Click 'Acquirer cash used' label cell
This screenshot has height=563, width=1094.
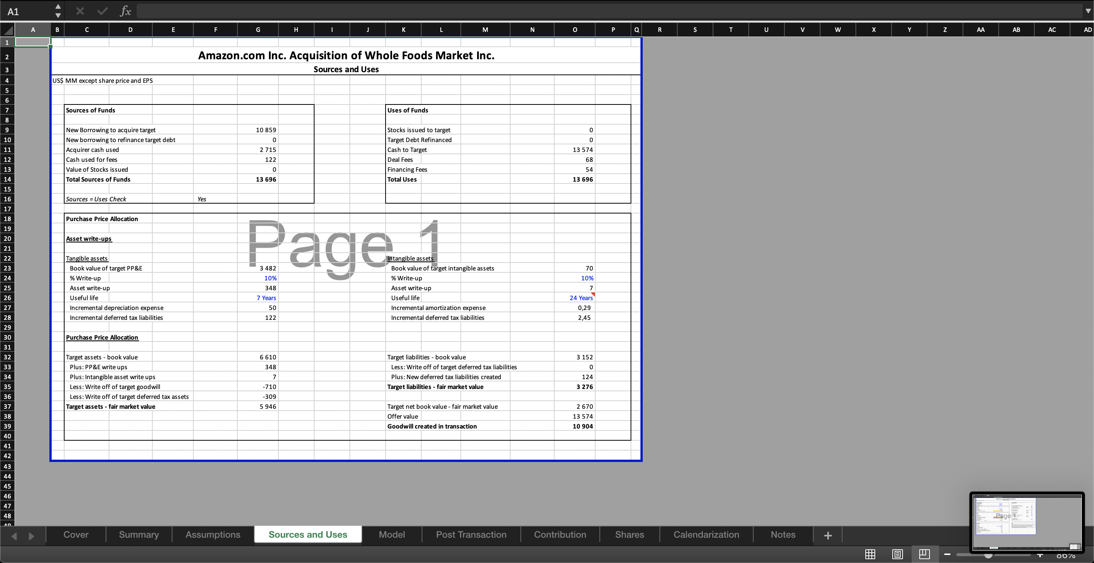[x=92, y=150]
